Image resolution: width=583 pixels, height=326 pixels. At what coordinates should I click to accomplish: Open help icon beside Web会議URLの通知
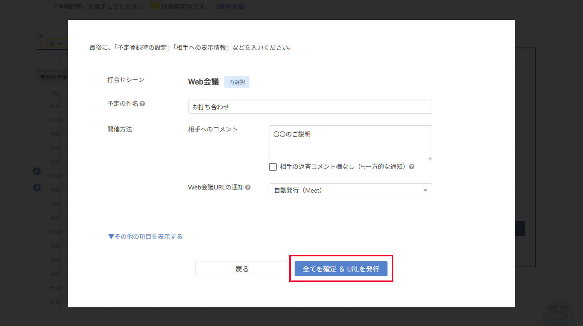(248, 188)
